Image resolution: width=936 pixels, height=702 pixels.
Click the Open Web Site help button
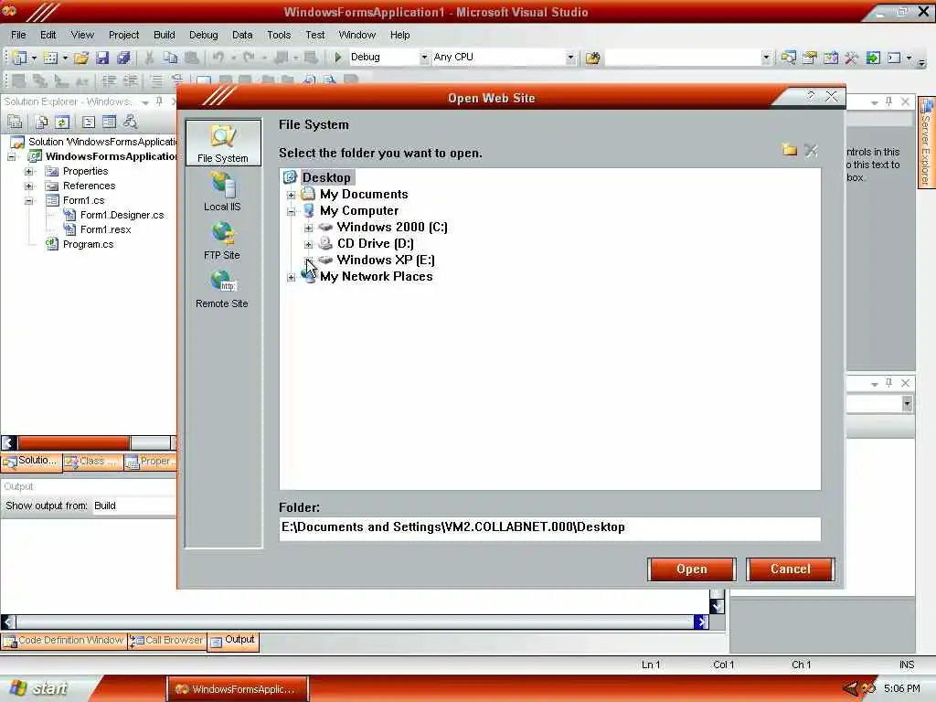tap(811, 97)
